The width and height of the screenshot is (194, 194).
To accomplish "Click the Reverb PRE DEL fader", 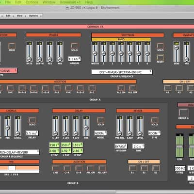I will [119, 126].
